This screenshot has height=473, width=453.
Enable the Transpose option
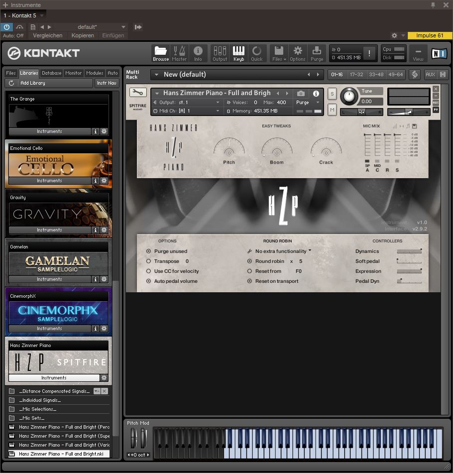[148, 261]
